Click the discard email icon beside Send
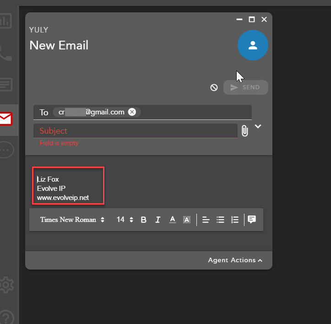 [x=214, y=87]
